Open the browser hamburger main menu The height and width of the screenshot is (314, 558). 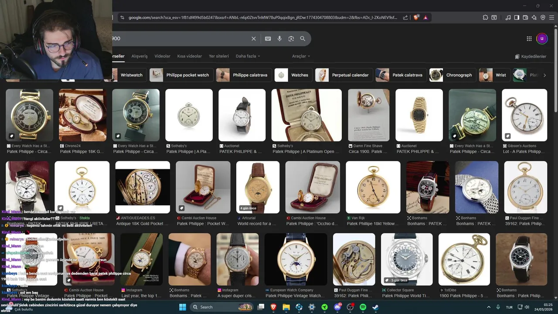pyautogui.click(x=552, y=17)
